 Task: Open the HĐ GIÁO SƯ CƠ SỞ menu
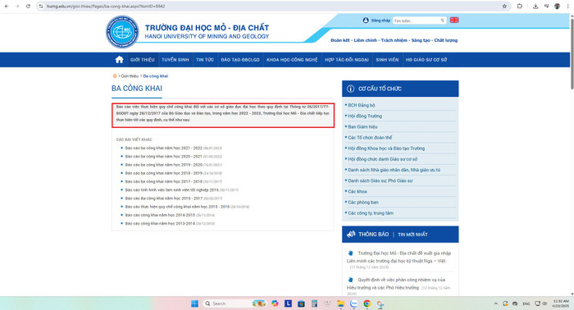click(x=426, y=60)
